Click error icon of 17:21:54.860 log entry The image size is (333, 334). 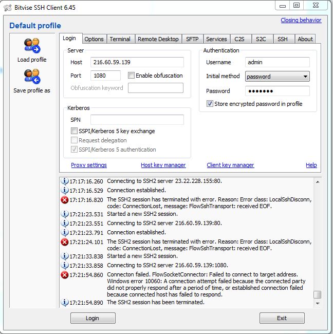64,275
